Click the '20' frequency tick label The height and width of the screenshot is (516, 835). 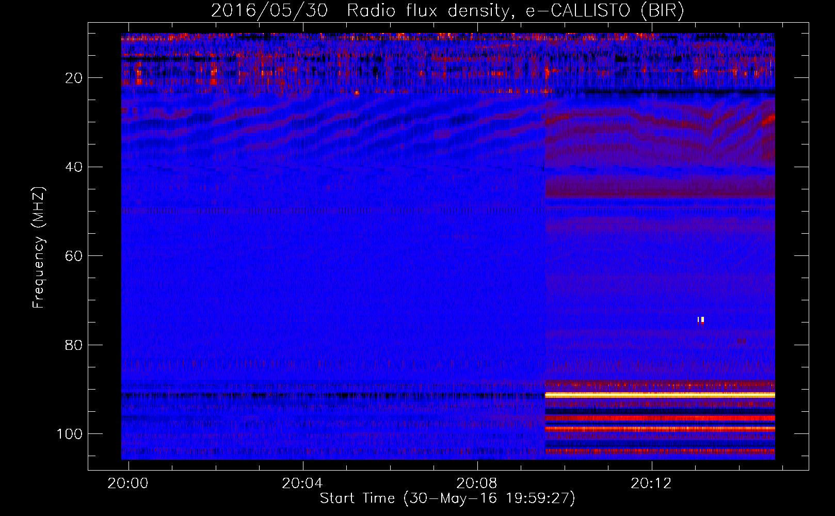point(74,78)
